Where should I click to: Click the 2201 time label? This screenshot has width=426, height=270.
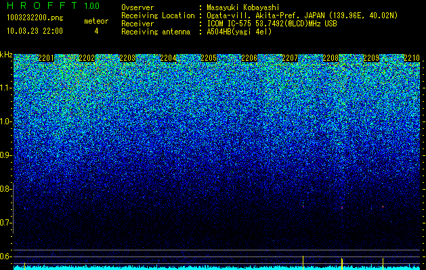(46, 58)
